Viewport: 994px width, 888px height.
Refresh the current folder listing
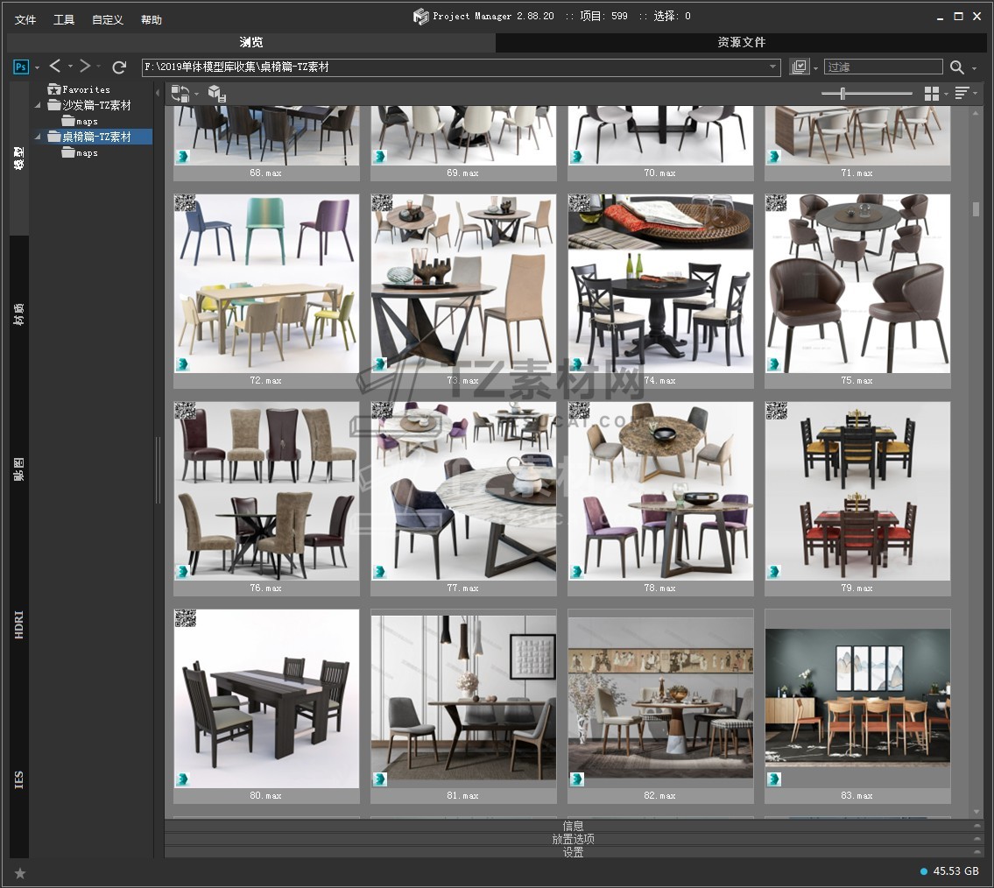120,67
